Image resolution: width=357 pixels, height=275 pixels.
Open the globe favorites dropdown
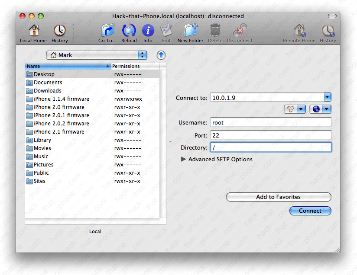(320, 109)
